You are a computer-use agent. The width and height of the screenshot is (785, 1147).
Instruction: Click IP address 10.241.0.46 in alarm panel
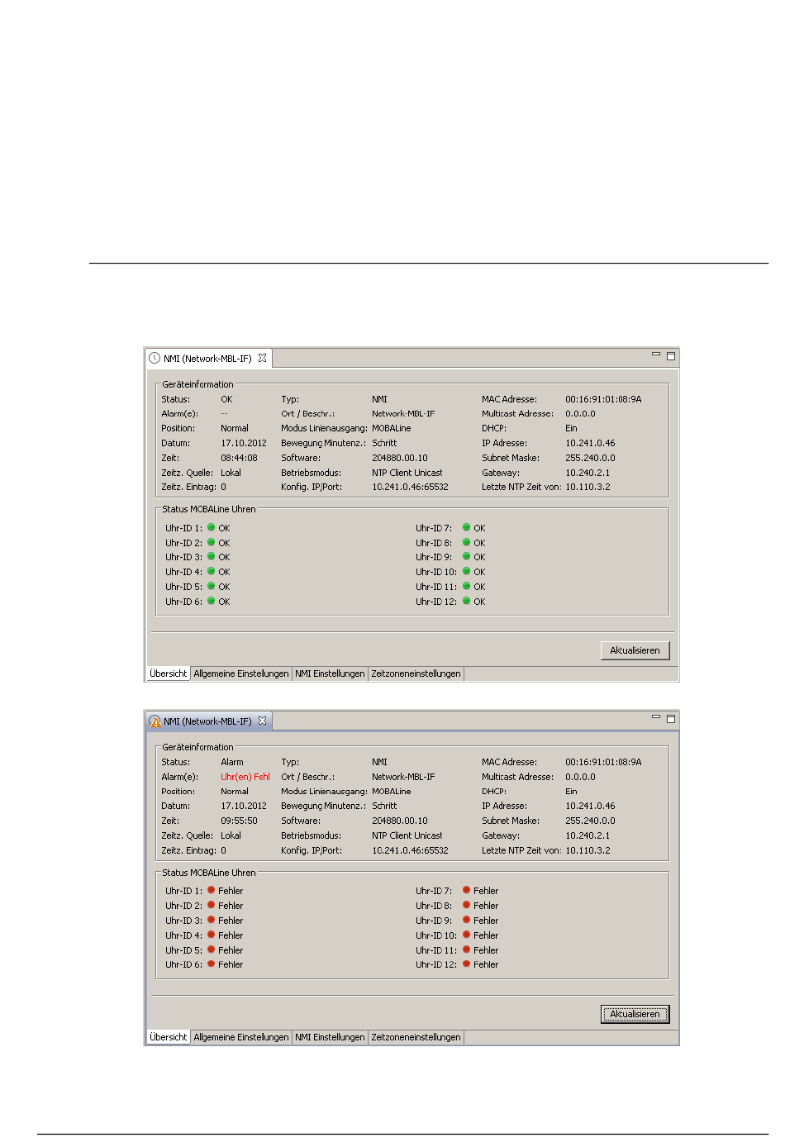590,806
